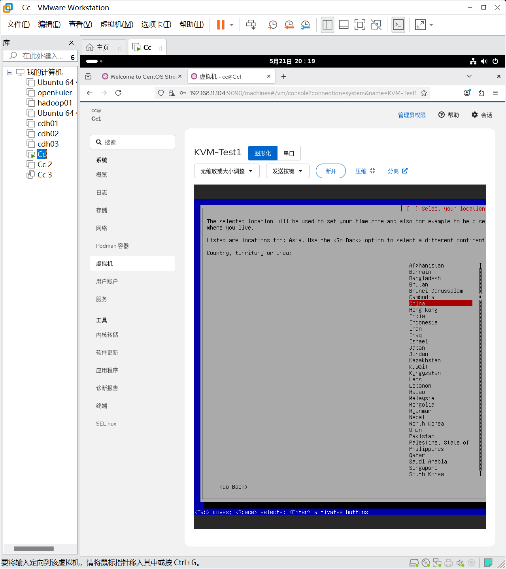Click the Cockpit 搜索 search box
506x569 pixels.
(x=132, y=142)
